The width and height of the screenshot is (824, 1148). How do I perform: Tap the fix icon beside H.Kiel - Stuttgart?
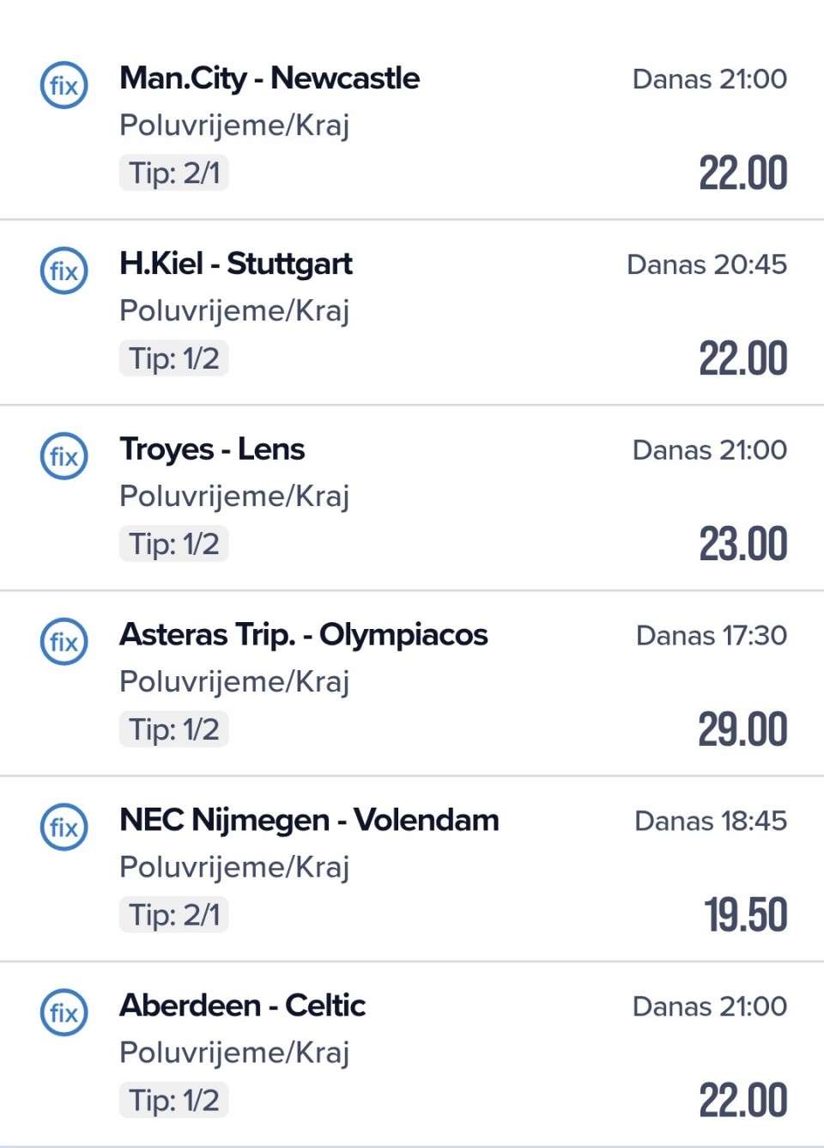[64, 271]
